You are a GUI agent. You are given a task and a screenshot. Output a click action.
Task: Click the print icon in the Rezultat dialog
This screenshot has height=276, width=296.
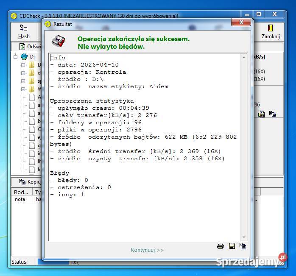coord(221,246)
